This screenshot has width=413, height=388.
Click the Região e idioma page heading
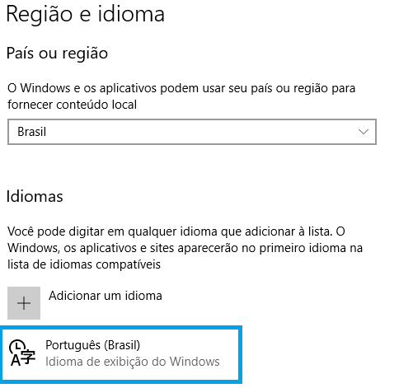pyautogui.click(x=86, y=14)
